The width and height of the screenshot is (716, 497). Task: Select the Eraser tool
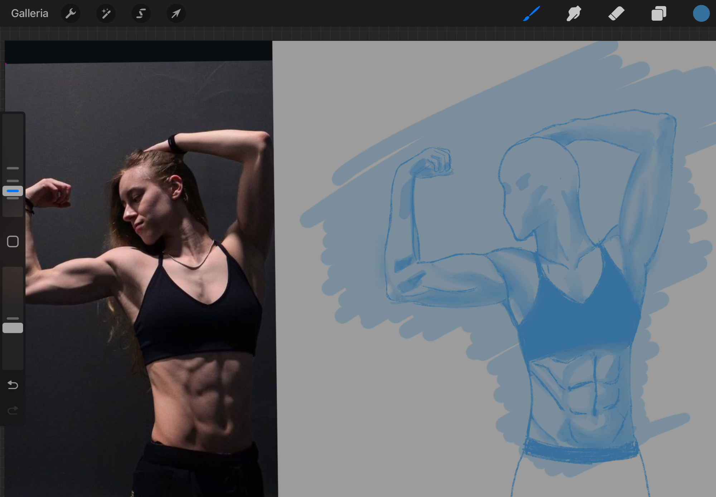tap(616, 14)
